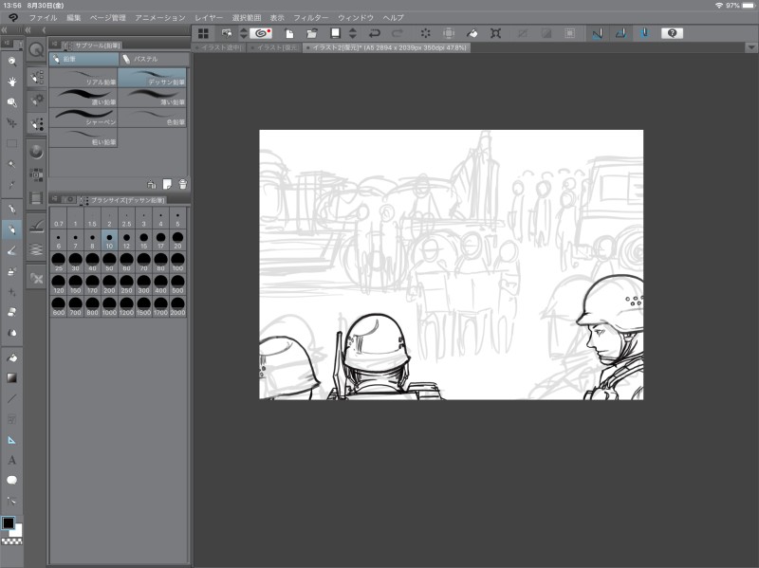
Task: Select the Fill bucket tool
Action: coord(12,357)
